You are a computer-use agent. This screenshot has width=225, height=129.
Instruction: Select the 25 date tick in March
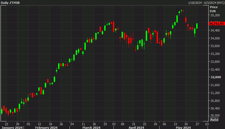[x=104, y=123]
